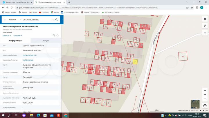Viewport: 209px width, 118px height.
Task: Open the hamburger menu in search bar
Action: point(5,20)
